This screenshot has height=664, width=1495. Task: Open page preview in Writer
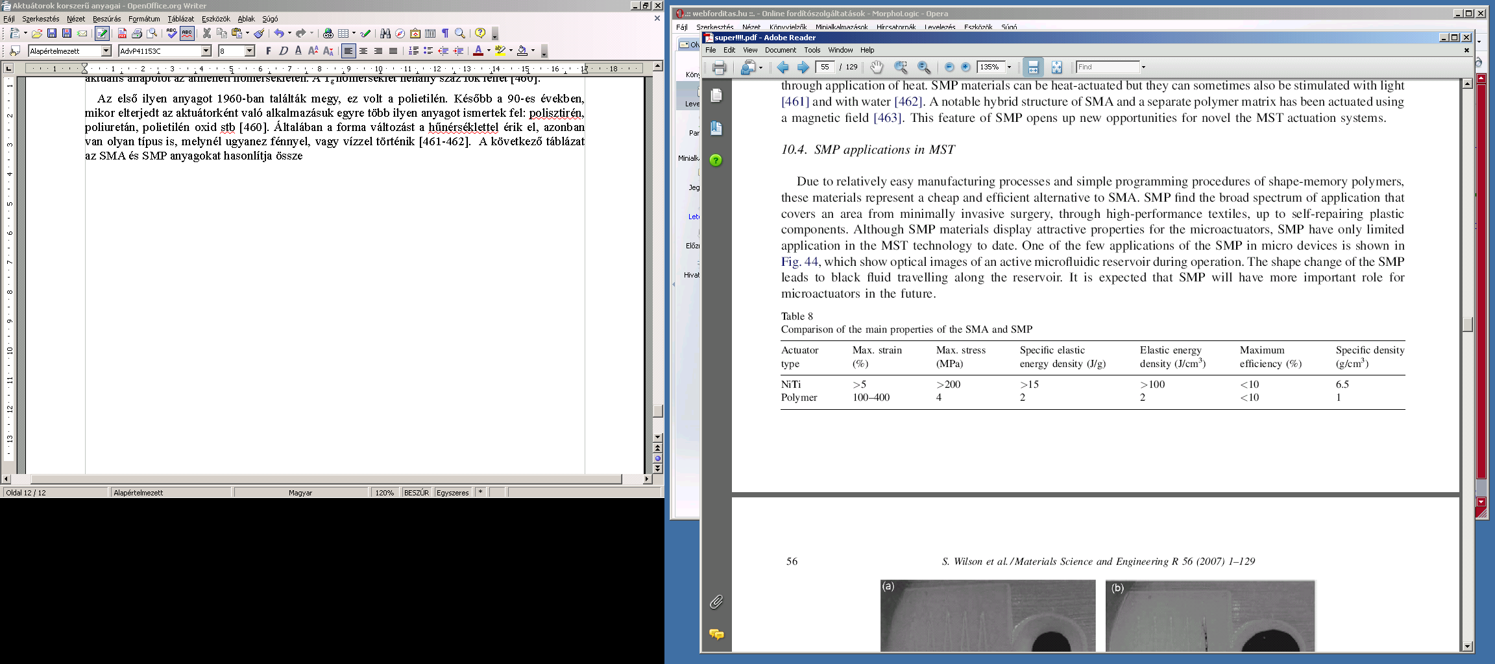(x=152, y=33)
